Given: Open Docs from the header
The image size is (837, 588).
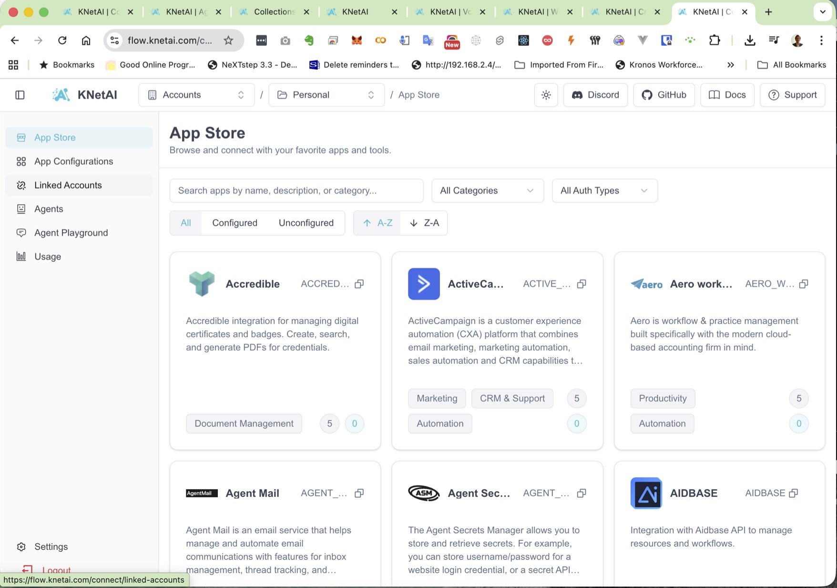Looking at the screenshot, I should tap(727, 95).
